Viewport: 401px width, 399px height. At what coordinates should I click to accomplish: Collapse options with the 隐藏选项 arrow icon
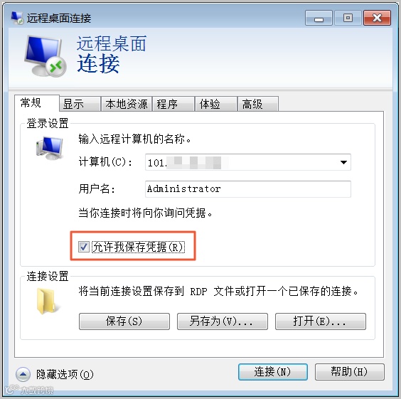(x=23, y=374)
